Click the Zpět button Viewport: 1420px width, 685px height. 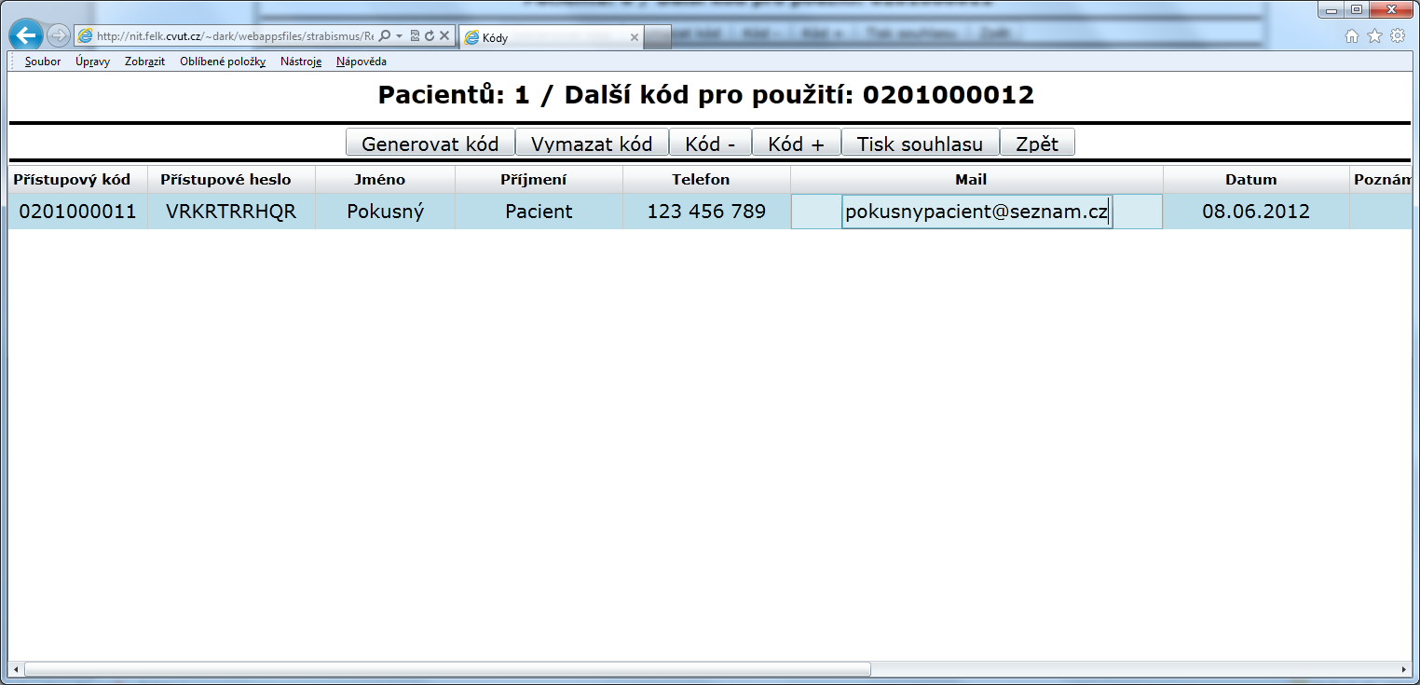[1037, 144]
